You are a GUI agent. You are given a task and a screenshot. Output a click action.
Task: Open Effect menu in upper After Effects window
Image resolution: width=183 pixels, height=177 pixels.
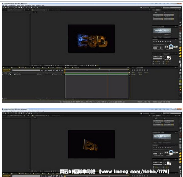tap(23, 5)
